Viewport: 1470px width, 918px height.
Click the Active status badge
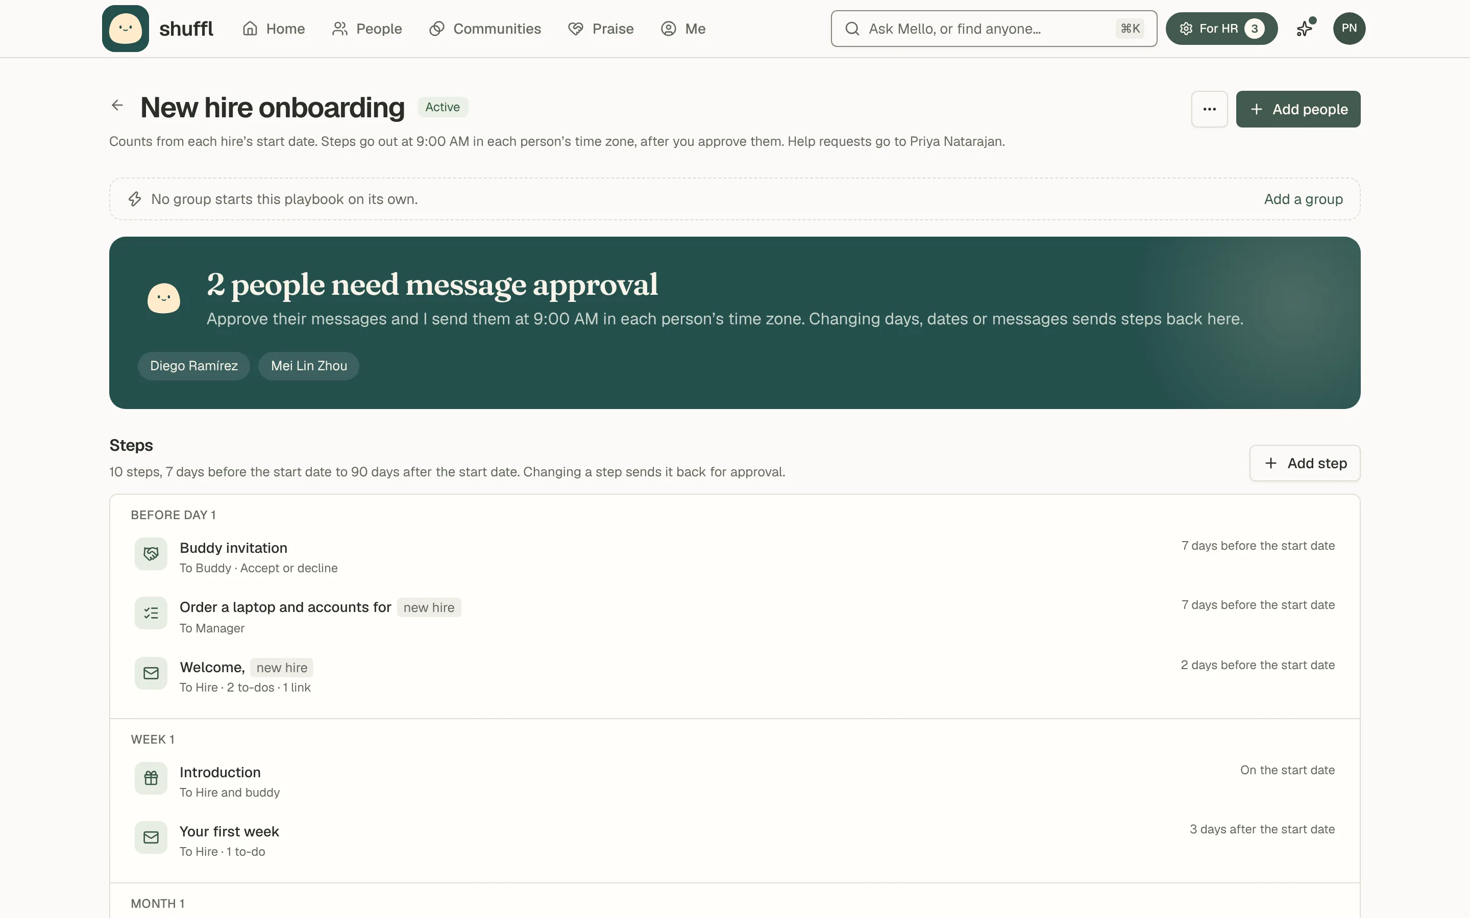click(443, 107)
